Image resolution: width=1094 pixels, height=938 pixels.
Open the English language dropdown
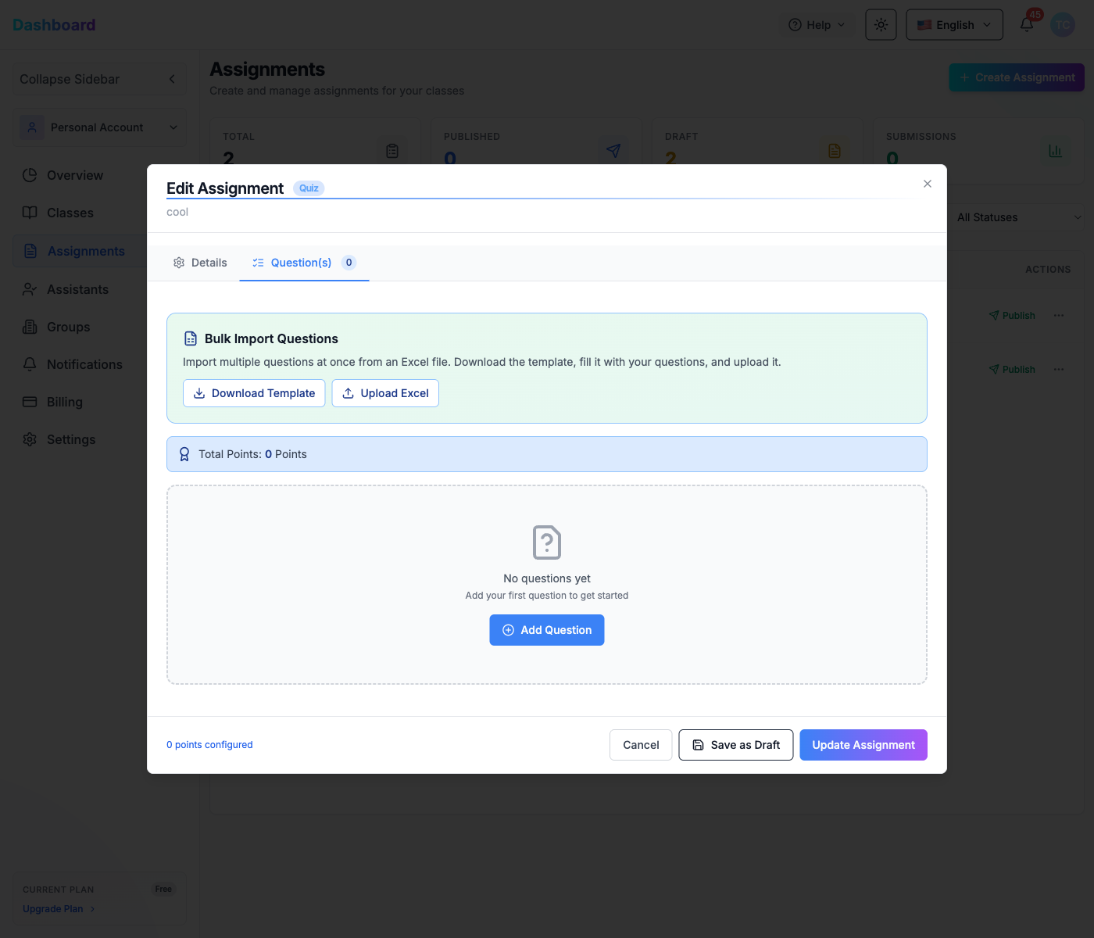coord(954,24)
